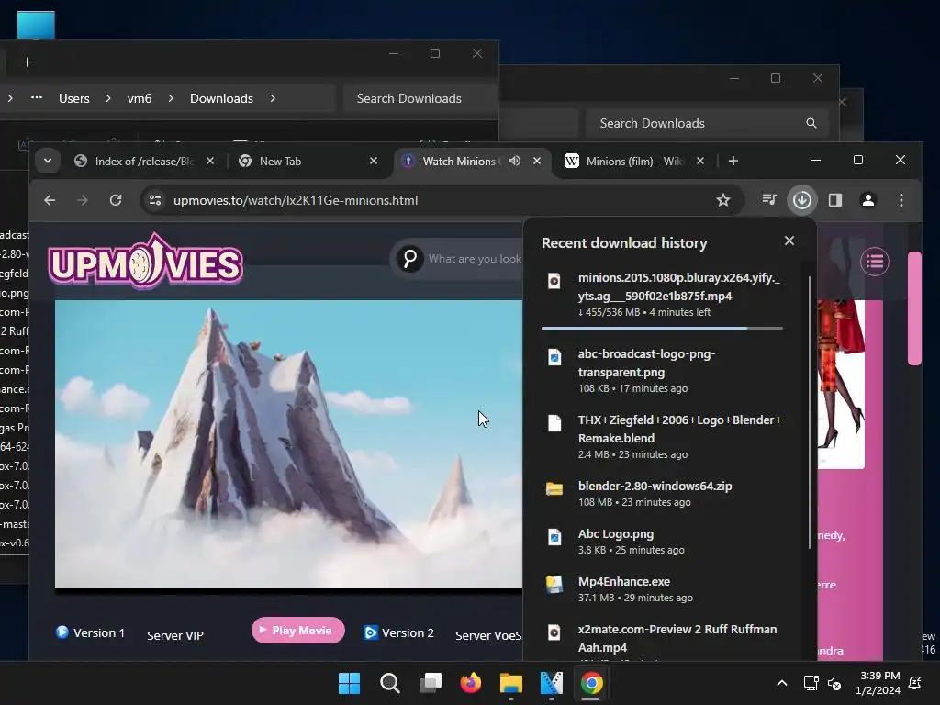Choose Server VIP
Screen dimensions: 940x705
pos(175,635)
